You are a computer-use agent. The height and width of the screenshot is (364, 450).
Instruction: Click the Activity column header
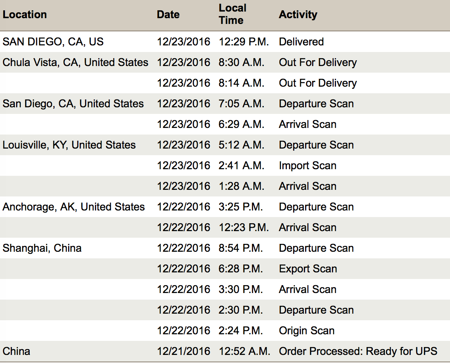point(298,14)
